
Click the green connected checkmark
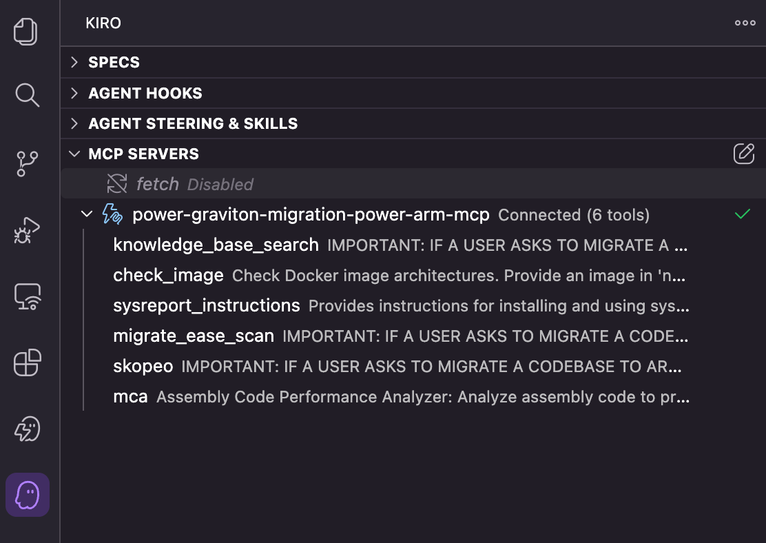click(x=742, y=214)
